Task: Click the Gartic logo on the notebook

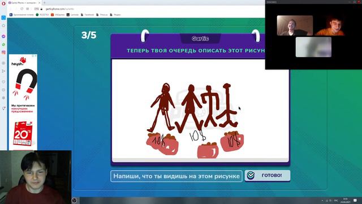Action: click(x=200, y=39)
